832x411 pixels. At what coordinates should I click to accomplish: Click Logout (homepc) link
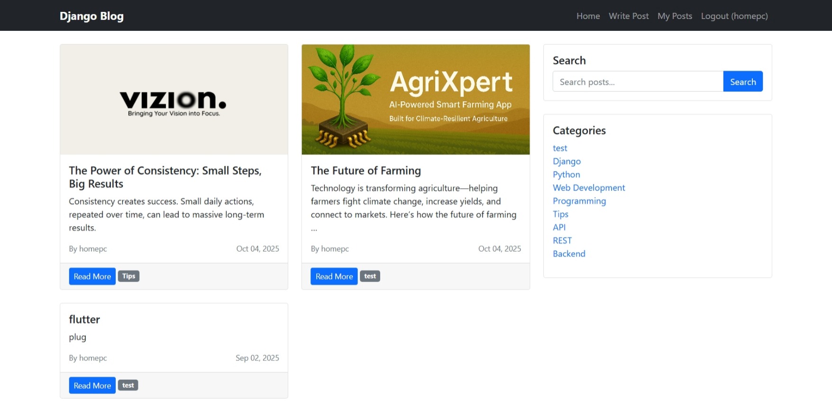(734, 16)
